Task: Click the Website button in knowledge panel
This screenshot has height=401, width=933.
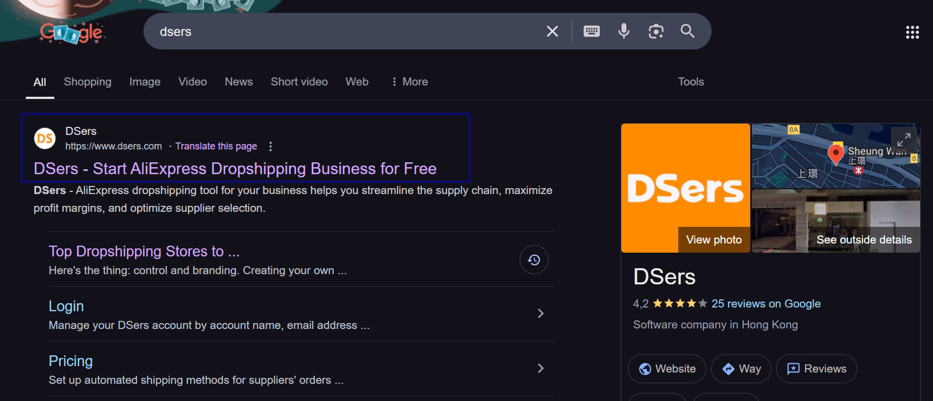Action: tap(667, 369)
